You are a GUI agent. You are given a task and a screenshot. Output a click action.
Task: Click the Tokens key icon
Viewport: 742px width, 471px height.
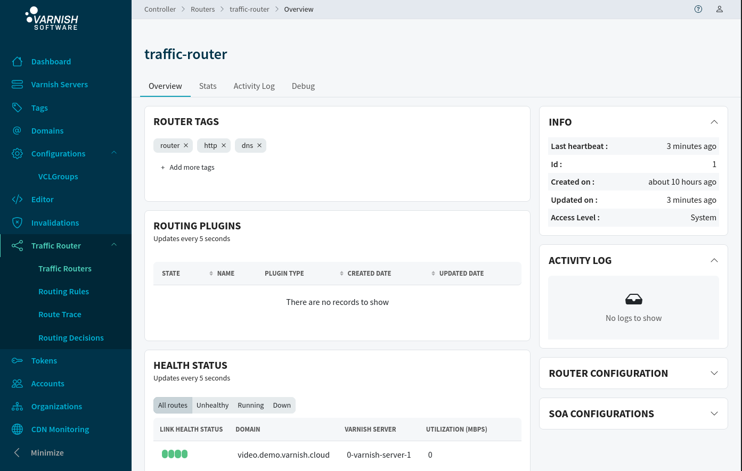[17, 361]
